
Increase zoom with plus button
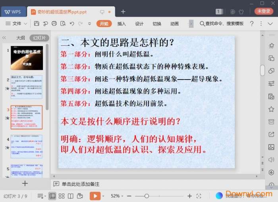[x=189, y=196]
